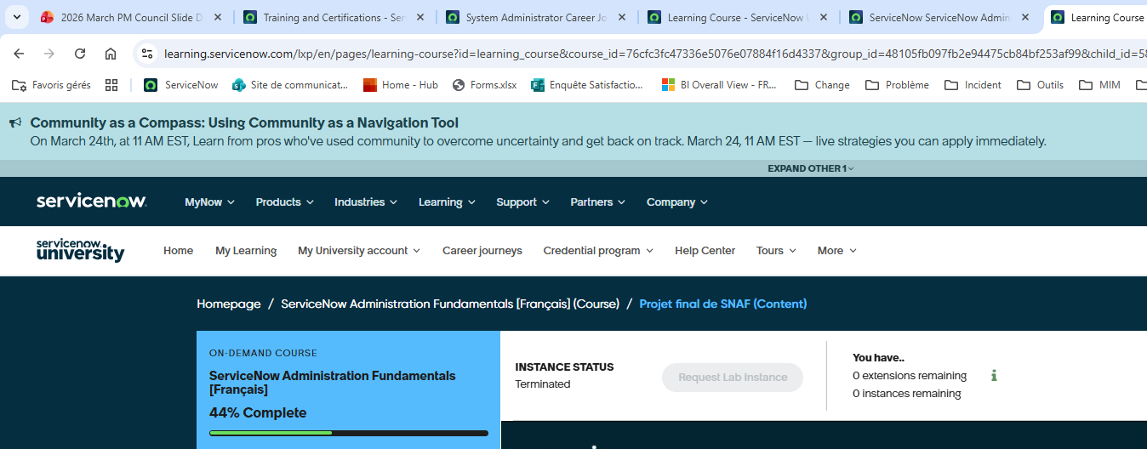
Task: Select the ServiceNow Administration Fundamentals course title
Action: [x=333, y=383]
